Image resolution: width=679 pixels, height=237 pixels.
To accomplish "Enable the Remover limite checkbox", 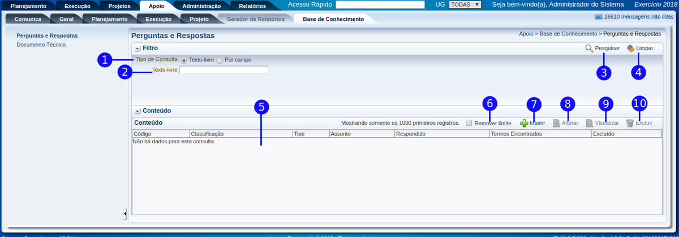I will 469,123.
